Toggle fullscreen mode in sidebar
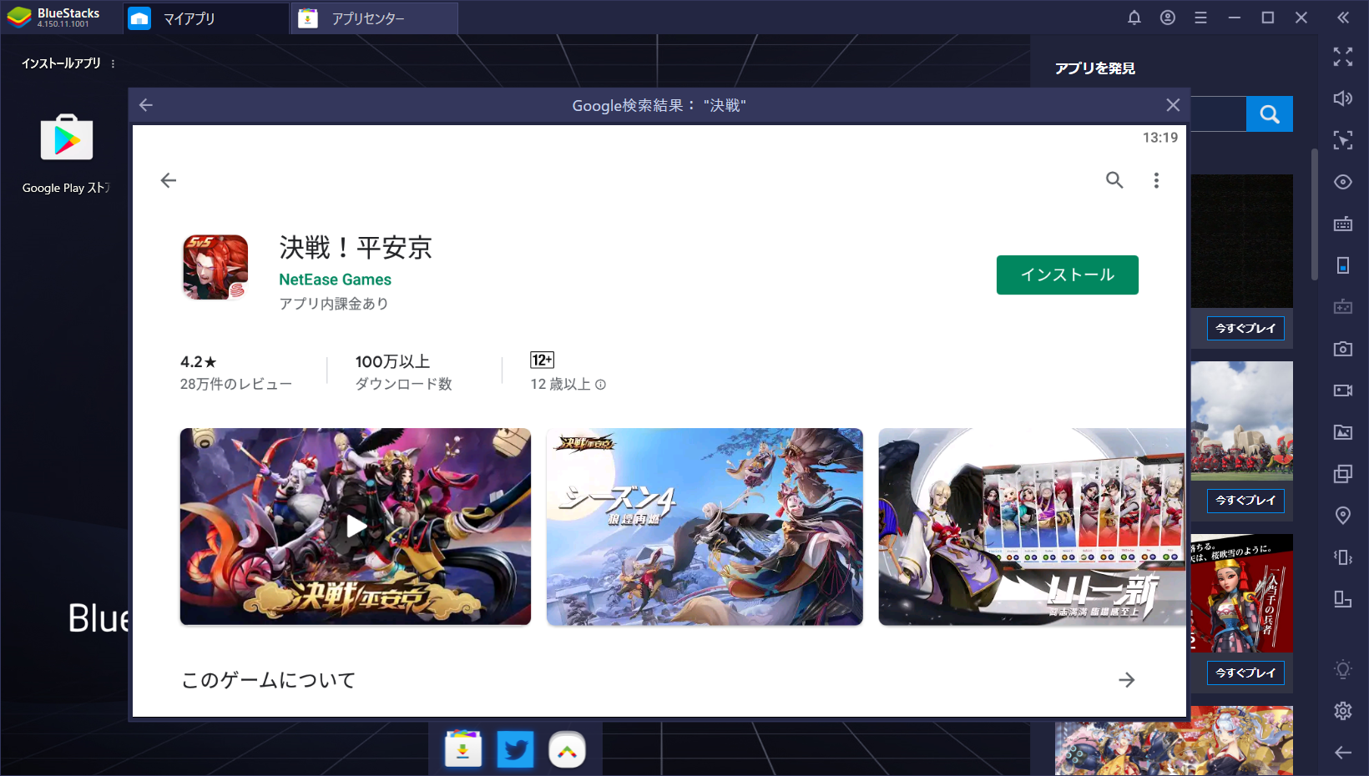 [x=1343, y=57]
